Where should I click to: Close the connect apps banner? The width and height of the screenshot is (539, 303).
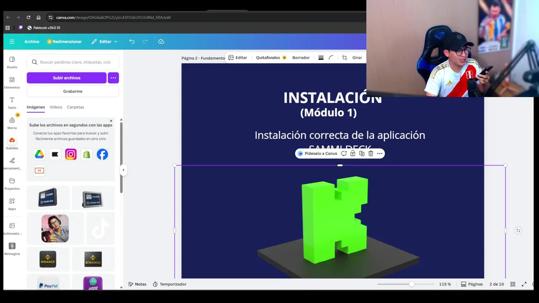[x=111, y=121]
